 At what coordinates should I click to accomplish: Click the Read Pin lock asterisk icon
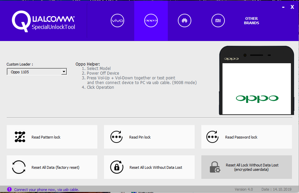[x=116, y=137]
